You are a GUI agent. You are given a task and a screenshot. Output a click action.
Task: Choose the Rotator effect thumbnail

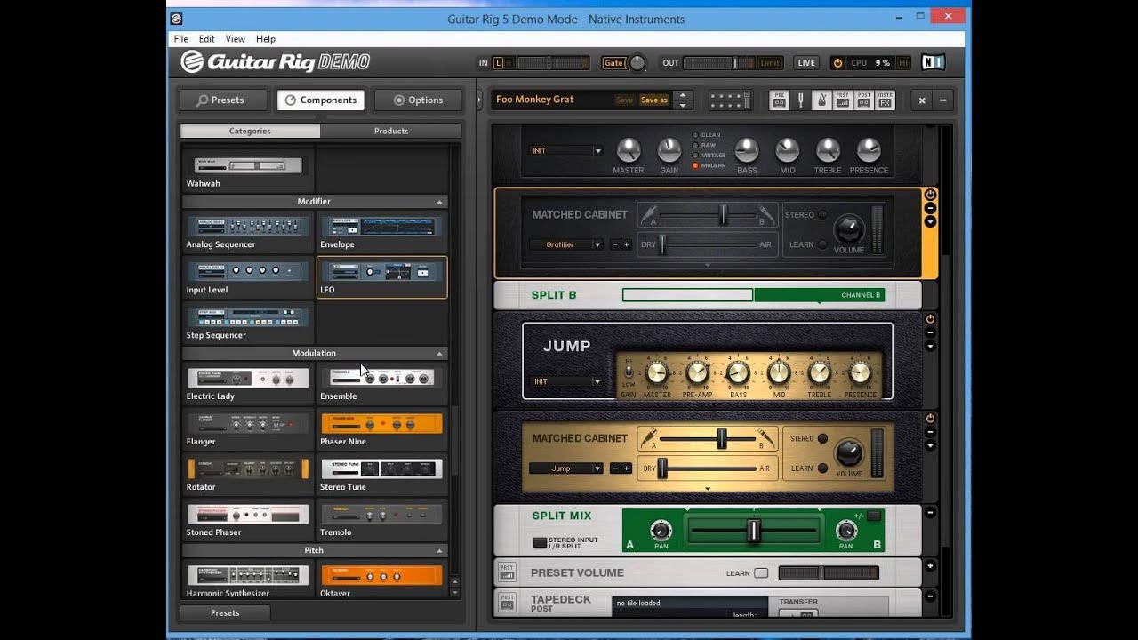point(248,475)
